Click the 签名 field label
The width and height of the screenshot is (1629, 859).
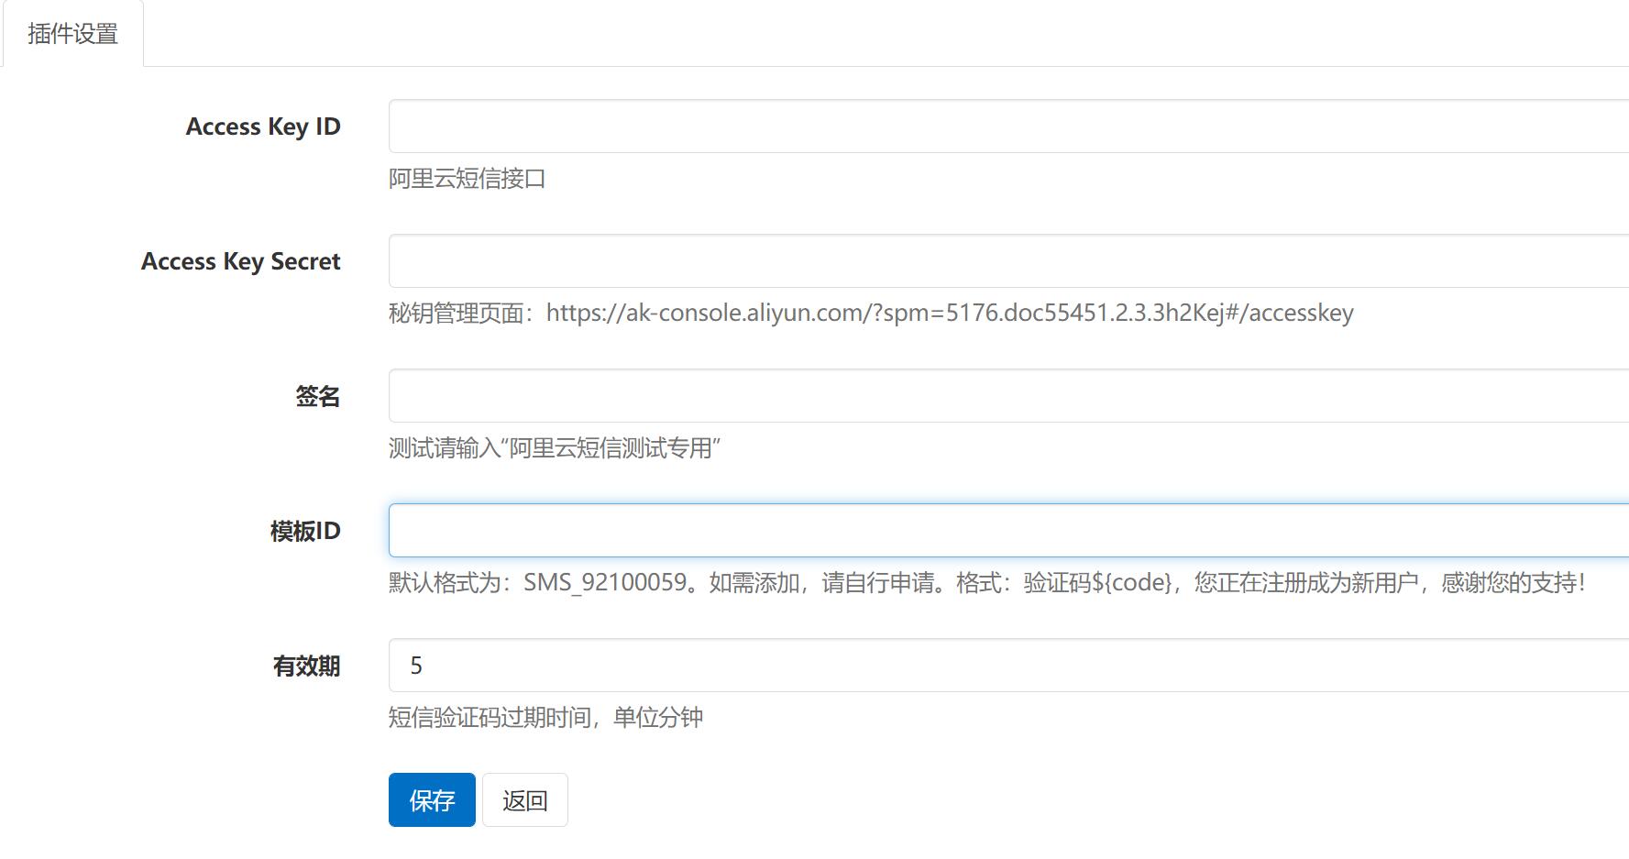[317, 396]
